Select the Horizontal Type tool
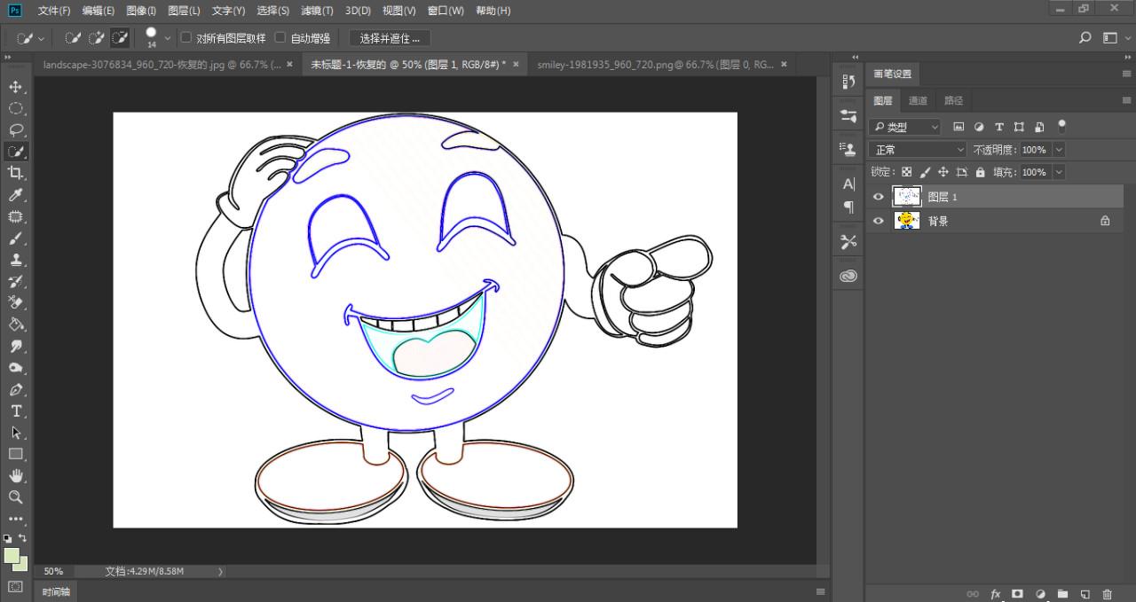 point(15,411)
